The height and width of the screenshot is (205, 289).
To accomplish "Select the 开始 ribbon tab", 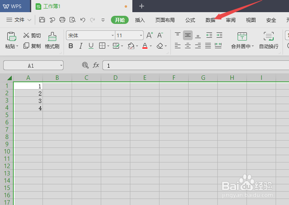I will 120,20.
